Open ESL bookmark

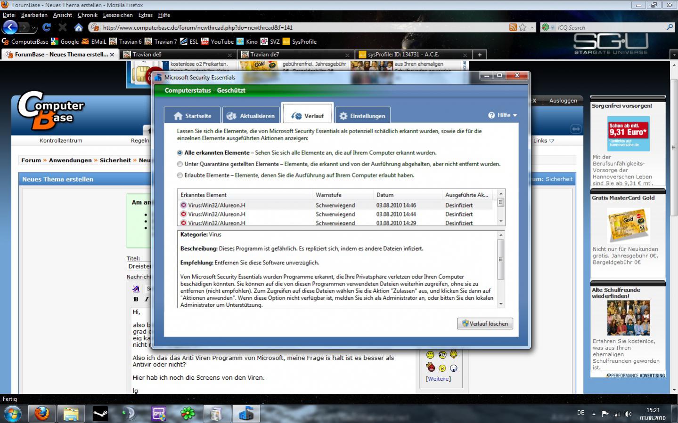(x=189, y=41)
